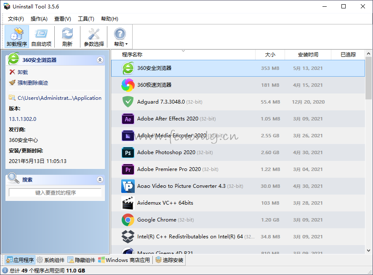Click the 追踪安装 traced install button
Viewport: 373px width, 275px height.
click(169, 260)
